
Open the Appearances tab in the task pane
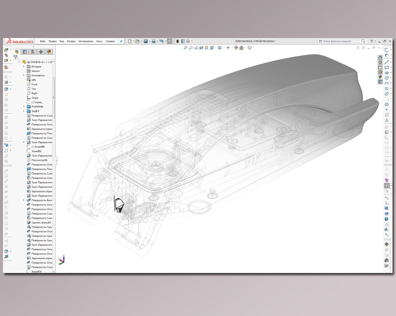380,77
